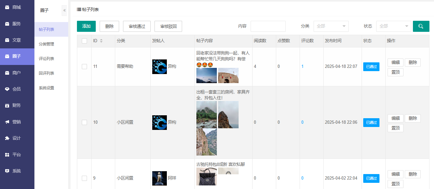This screenshot has height=189, width=434.
Task: Click the 审核通过 approve button
Action: pos(137,26)
